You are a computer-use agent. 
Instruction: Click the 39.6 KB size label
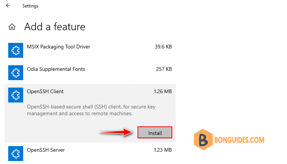click(163, 47)
